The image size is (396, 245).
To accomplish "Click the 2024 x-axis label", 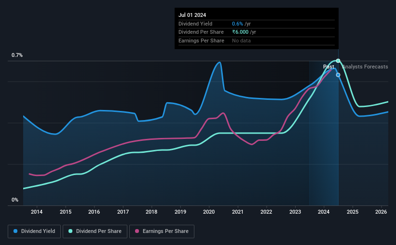I will coord(324,212).
